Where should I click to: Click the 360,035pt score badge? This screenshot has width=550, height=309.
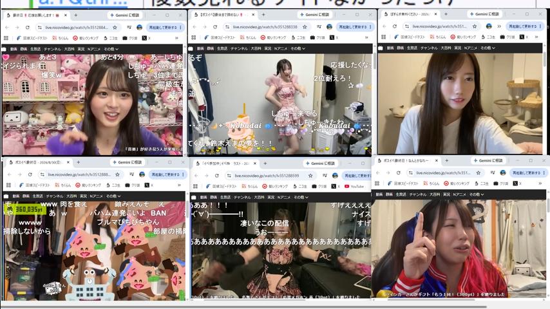click(x=24, y=209)
